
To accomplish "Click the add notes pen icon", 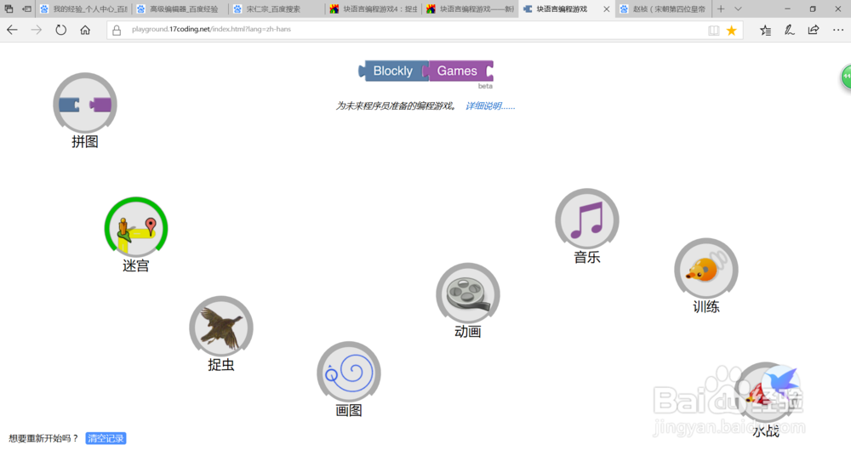I will tap(789, 31).
